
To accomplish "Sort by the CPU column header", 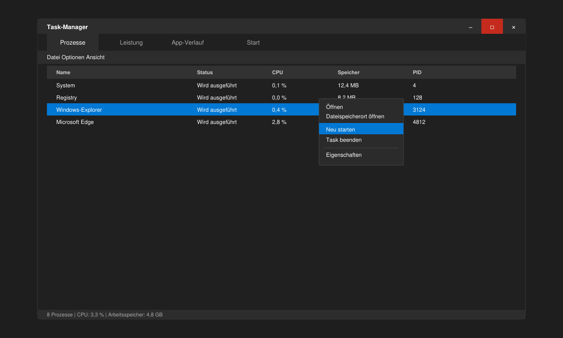I will [278, 72].
